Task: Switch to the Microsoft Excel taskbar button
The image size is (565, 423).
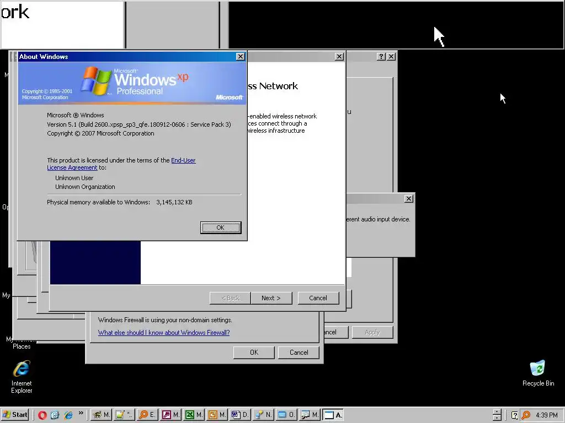Action: tap(193, 415)
